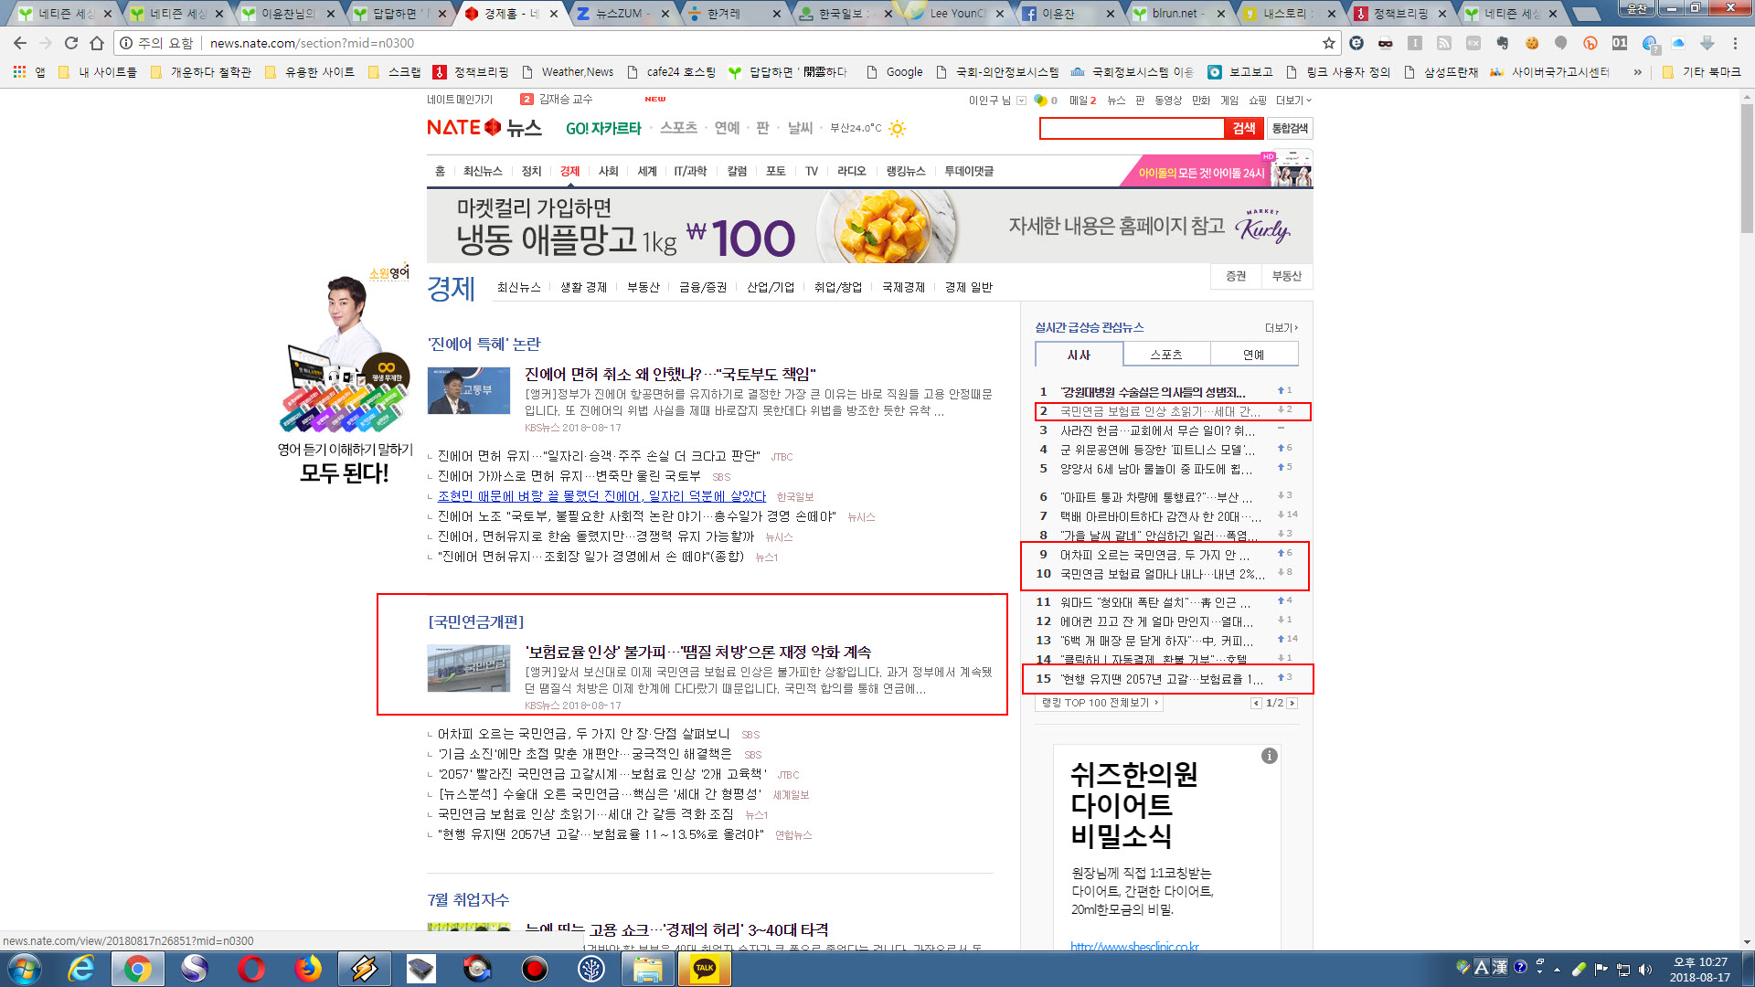1755x987 pixels.
Task: Open the 내 사이트들 bookmark folder
Action: click(98, 71)
